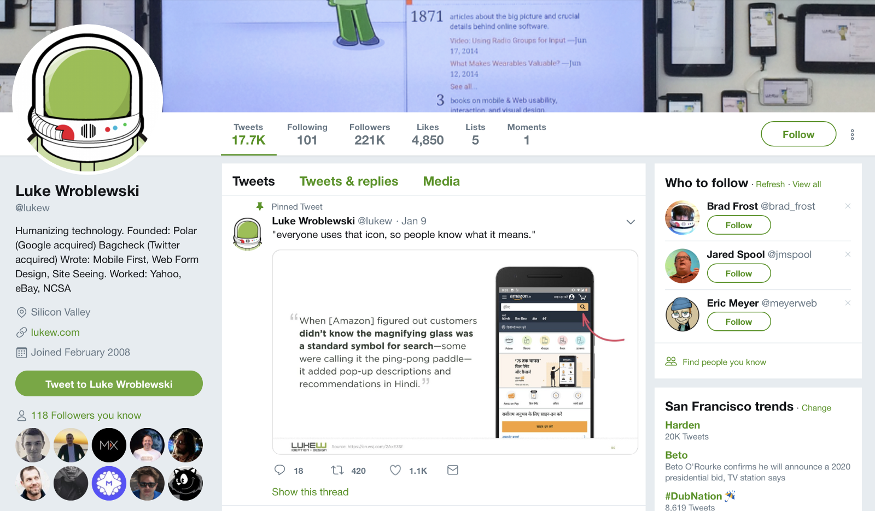This screenshot has width=875, height=511.
Task: Follow Luke Wroblewski
Action: point(798,134)
